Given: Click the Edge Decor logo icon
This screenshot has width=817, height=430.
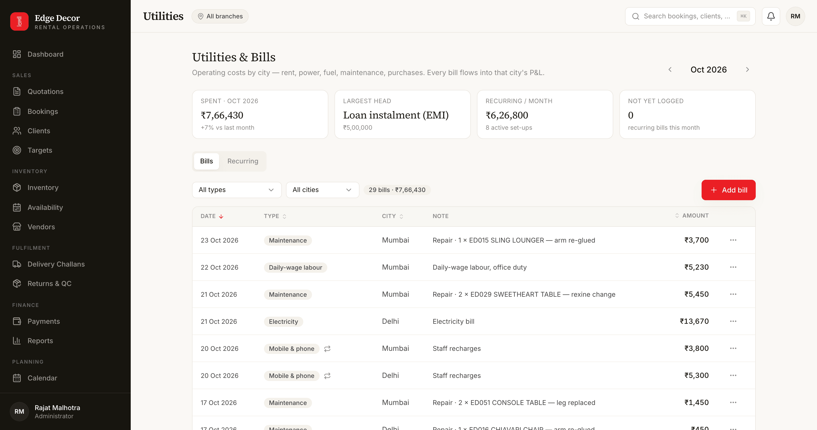Looking at the screenshot, I should (19, 21).
